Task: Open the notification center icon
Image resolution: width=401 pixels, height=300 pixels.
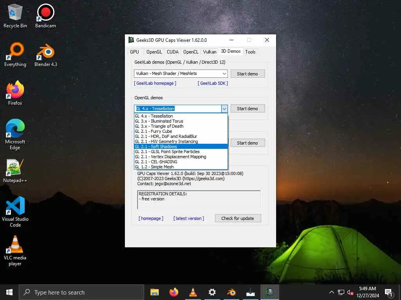Action: [388, 292]
